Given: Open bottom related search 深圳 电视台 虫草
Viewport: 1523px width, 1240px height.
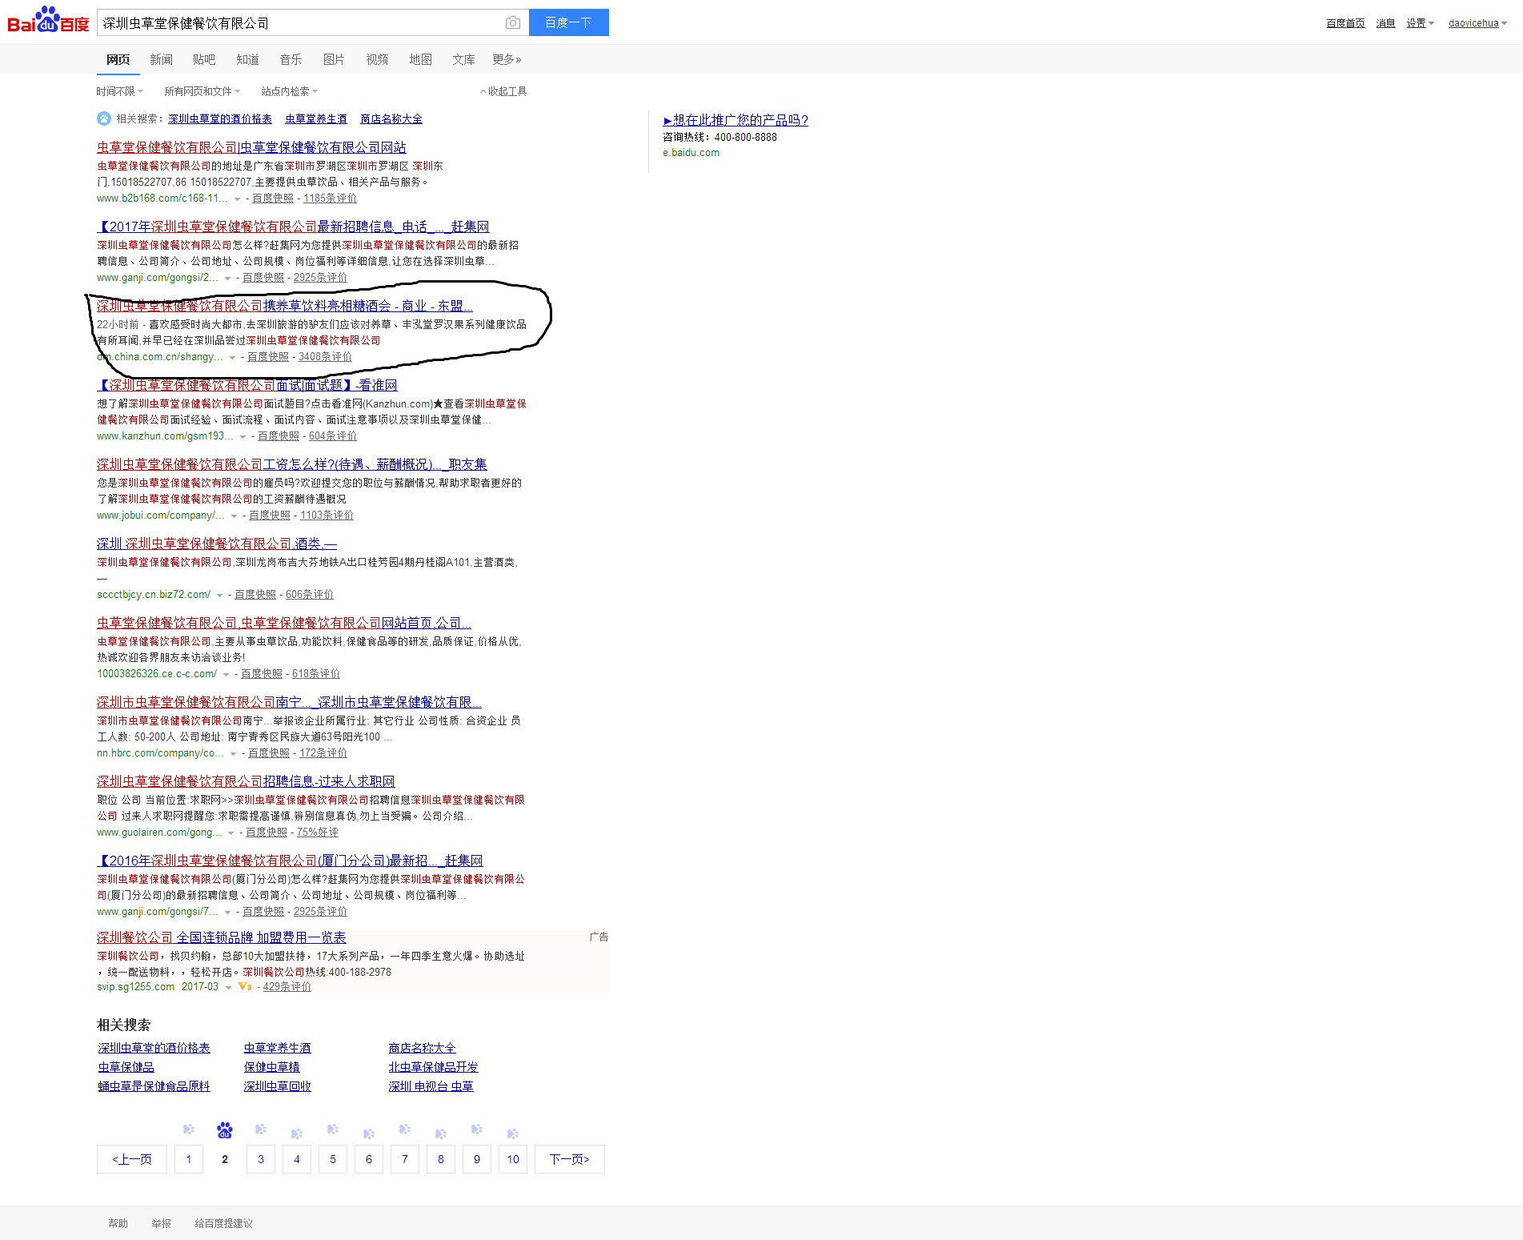Looking at the screenshot, I should [431, 1086].
